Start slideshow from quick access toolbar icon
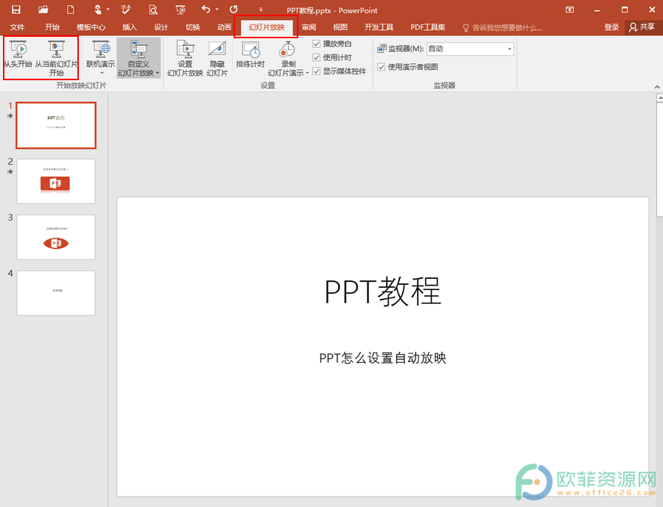 click(x=180, y=10)
